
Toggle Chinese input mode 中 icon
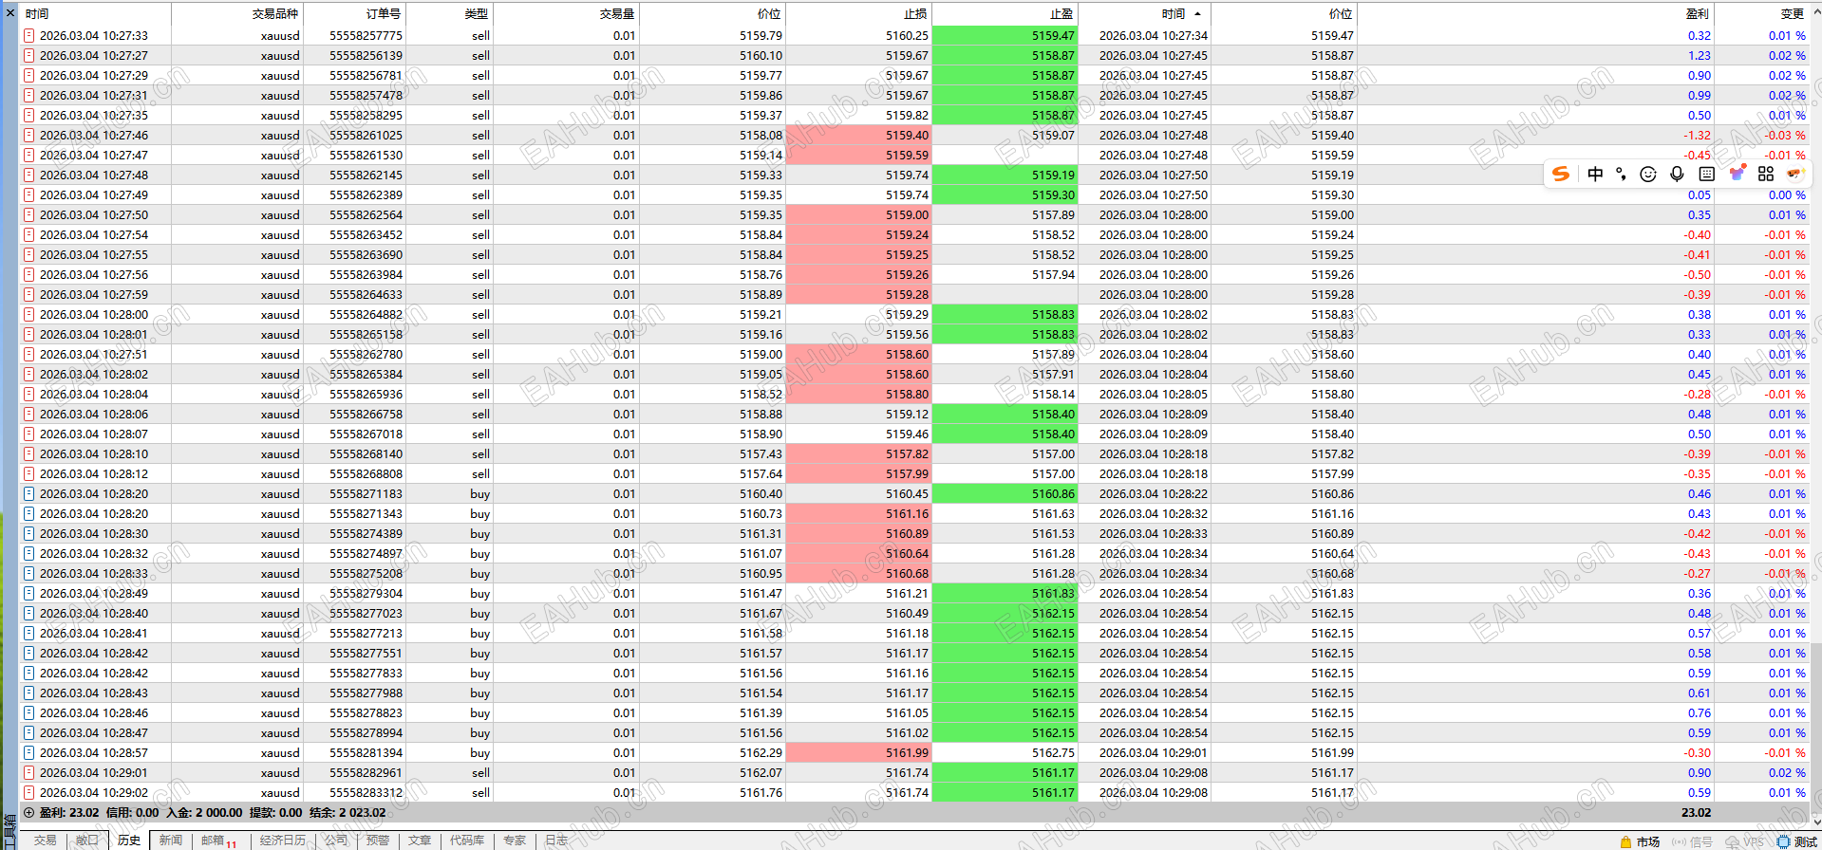(1595, 174)
